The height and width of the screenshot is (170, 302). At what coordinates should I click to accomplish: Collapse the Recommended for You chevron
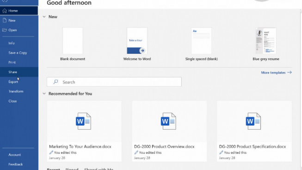44,94
